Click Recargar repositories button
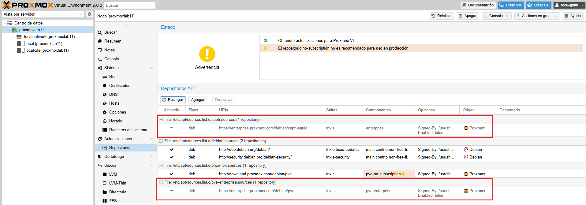Image resolution: width=586 pixels, height=205 pixels. [x=173, y=100]
